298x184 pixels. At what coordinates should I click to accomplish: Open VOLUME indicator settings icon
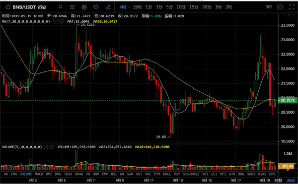[x=46, y=147]
